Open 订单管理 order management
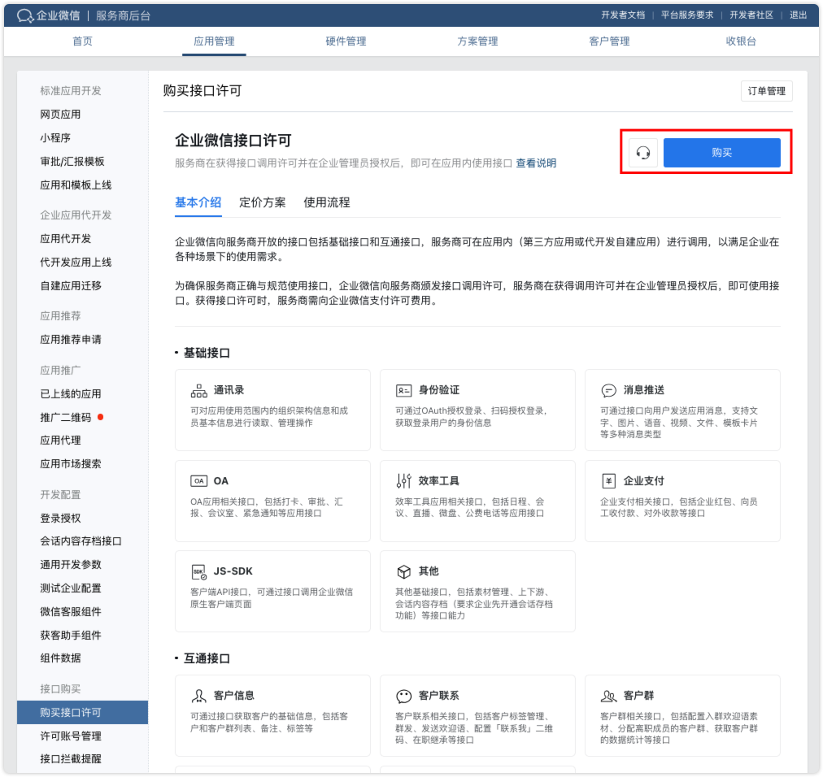823x777 pixels. point(766,91)
